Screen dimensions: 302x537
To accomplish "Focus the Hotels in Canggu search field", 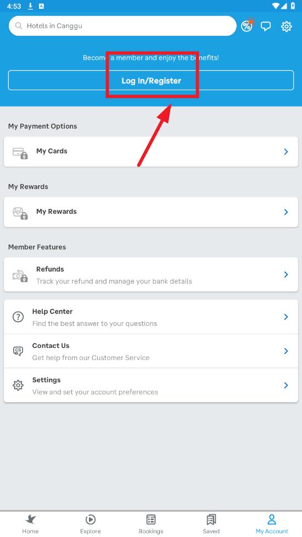I will tap(122, 26).
